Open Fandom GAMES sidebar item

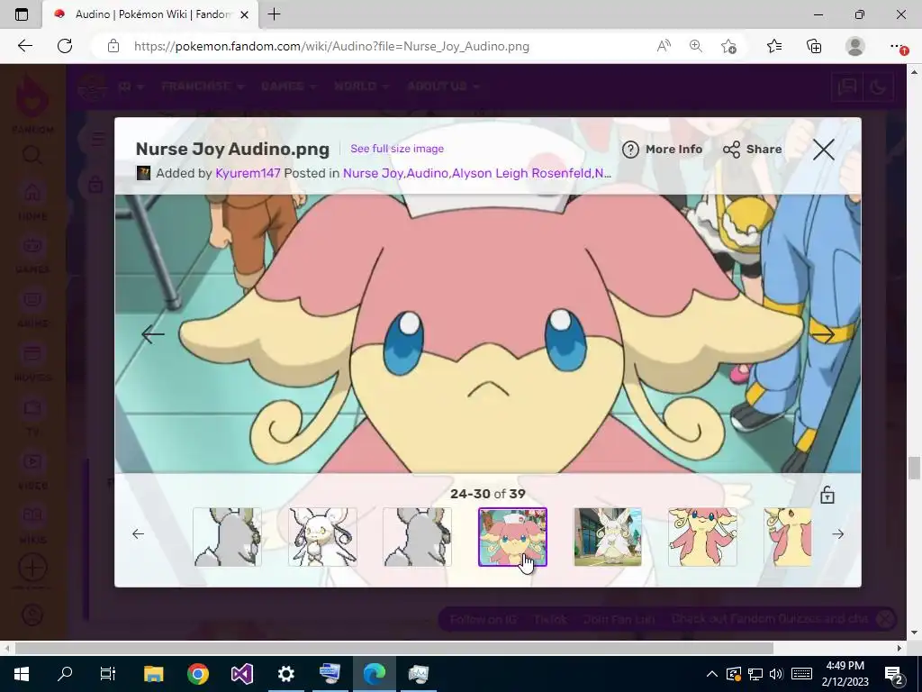32,254
